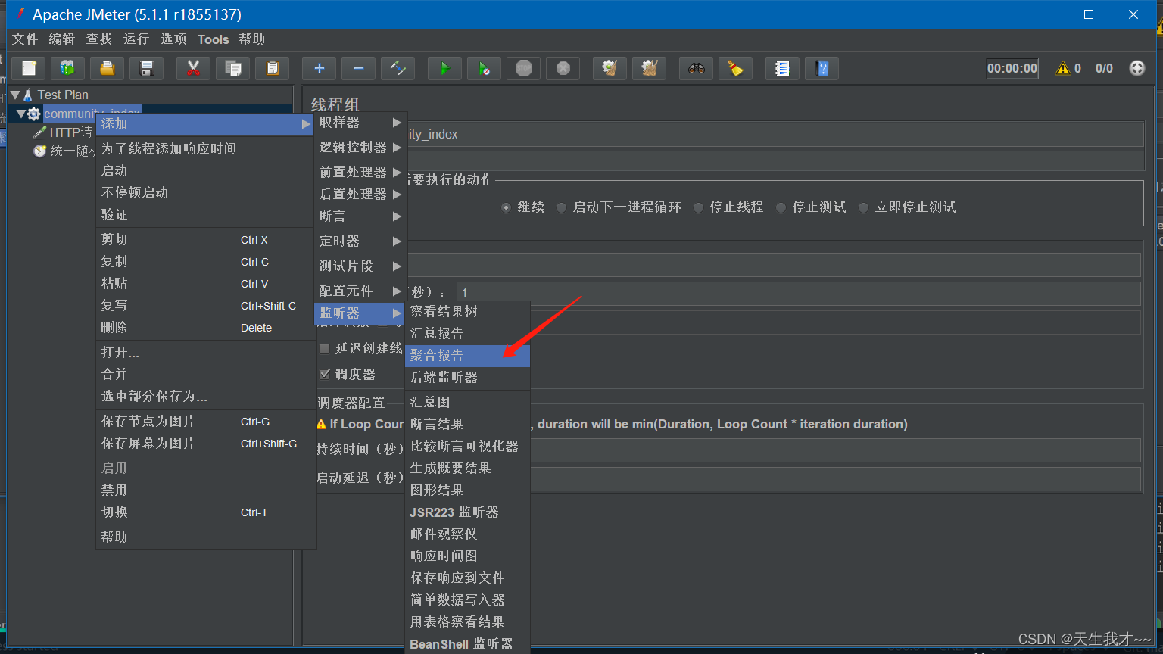Expand all nodes with the plus icon
Image resolution: width=1163 pixels, height=654 pixels.
(x=319, y=68)
